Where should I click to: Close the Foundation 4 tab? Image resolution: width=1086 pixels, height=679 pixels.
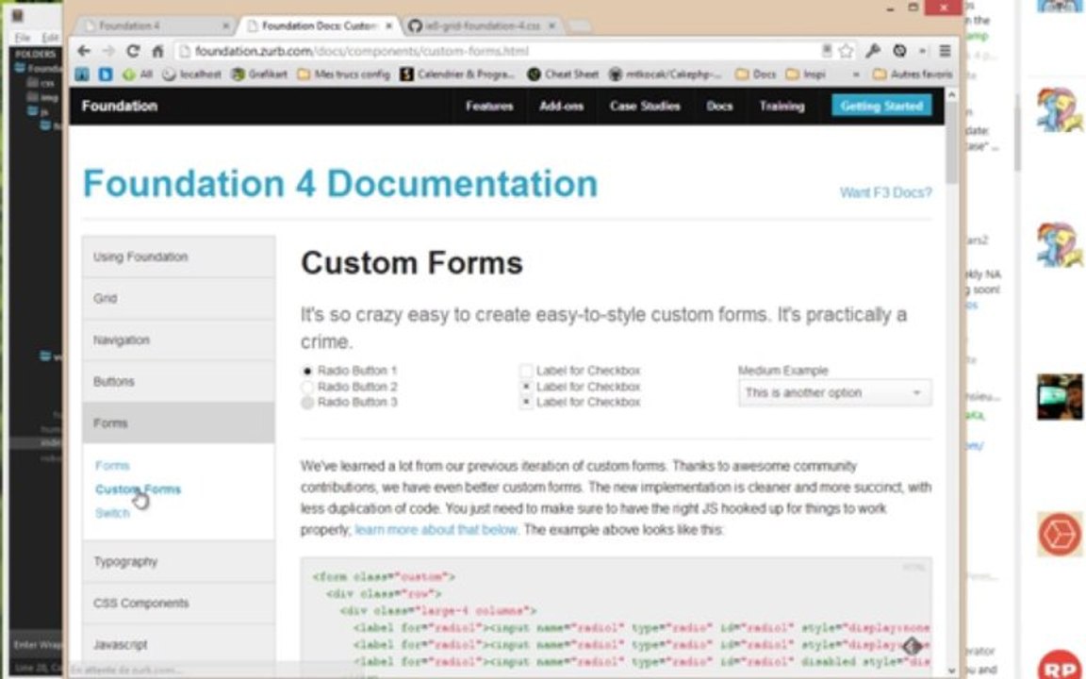point(226,25)
